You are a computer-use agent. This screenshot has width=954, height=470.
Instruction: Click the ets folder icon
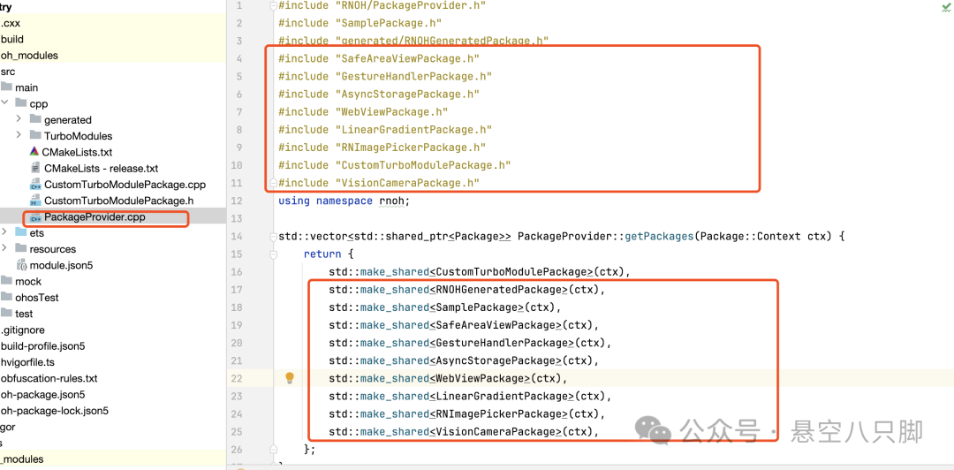[x=20, y=232]
